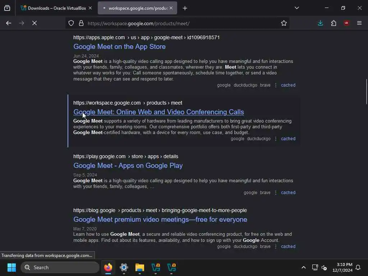Click the https://apps.apple.com result URL
The height and width of the screenshot is (276, 368).
147,37
